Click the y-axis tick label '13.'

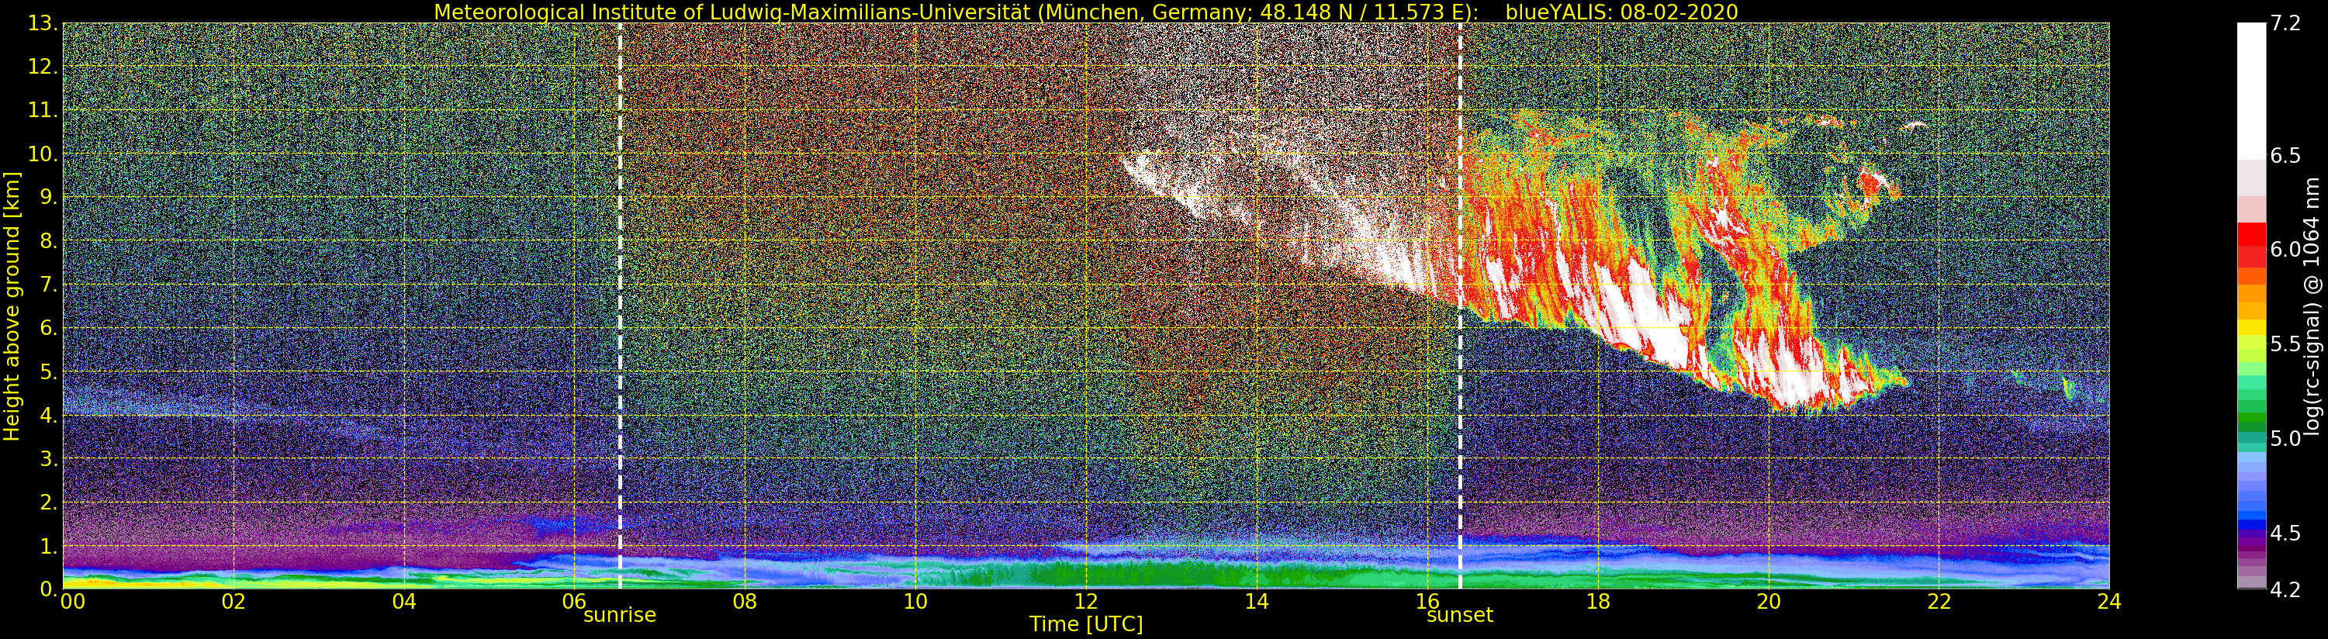pyautogui.click(x=43, y=23)
